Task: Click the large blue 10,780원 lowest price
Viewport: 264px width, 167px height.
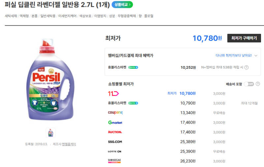Action: tap(207, 38)
